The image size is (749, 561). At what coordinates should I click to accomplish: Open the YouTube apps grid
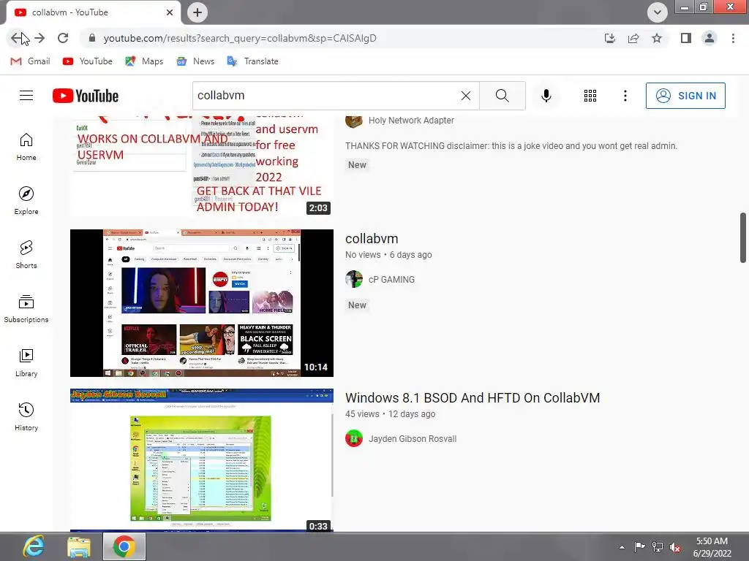click(x=590, y=96)
